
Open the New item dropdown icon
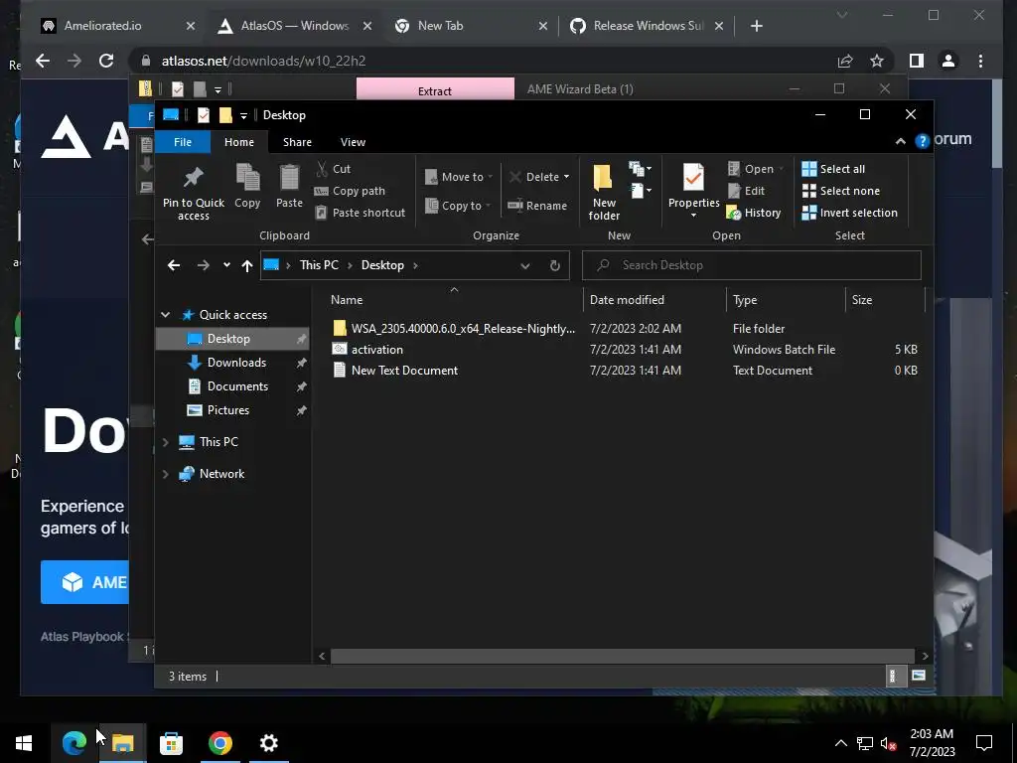click(641, 169)
